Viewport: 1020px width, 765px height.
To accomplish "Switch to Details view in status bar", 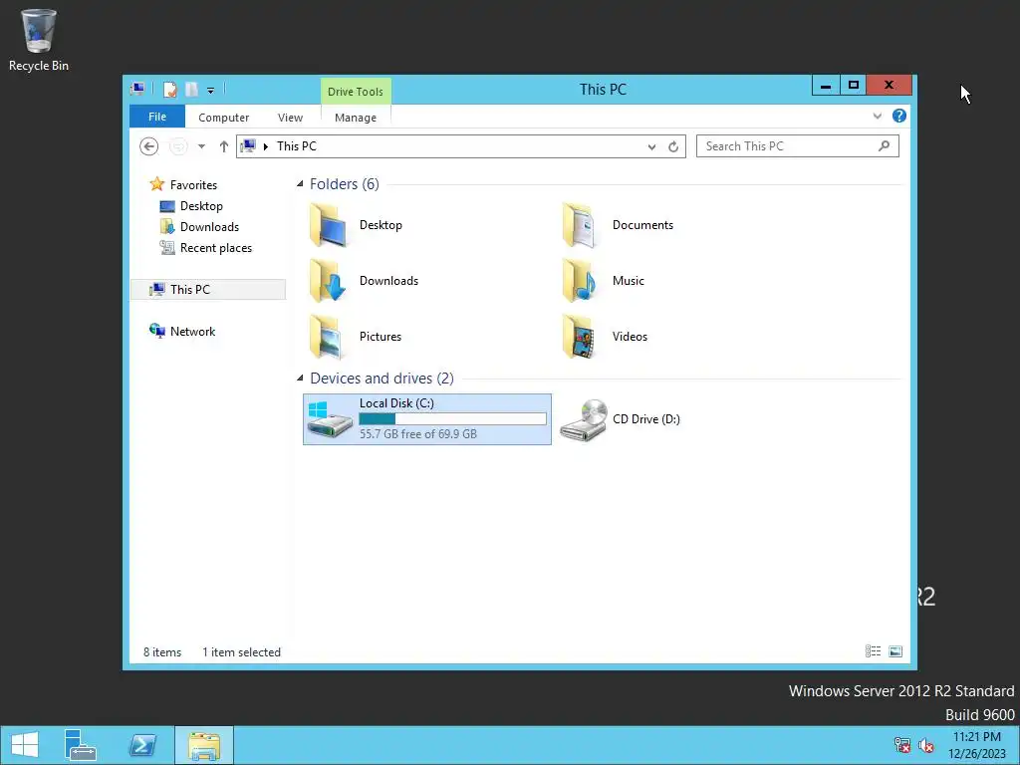I will coord(873,651).
